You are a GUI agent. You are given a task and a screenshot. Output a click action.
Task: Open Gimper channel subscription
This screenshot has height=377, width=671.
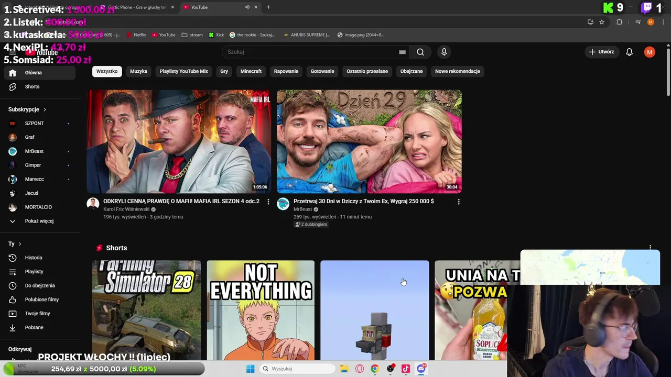pos(40,165)
